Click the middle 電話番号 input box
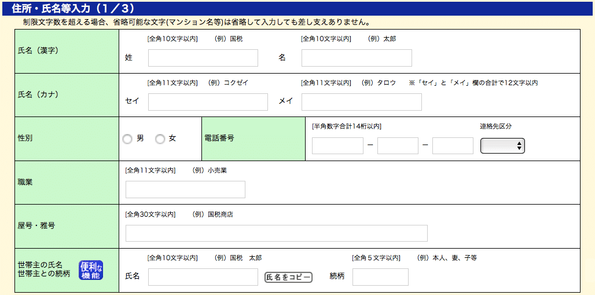The image size is (595, 295). [398, 145]
